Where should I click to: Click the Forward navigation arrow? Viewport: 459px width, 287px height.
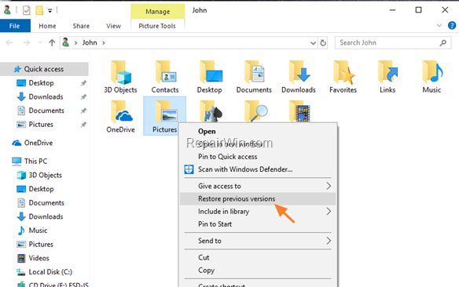click(x=27, y=43)
